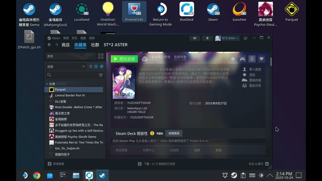322x181 pixels.
Task: Open the library filter options icon
Action: (x=101, y=75)
